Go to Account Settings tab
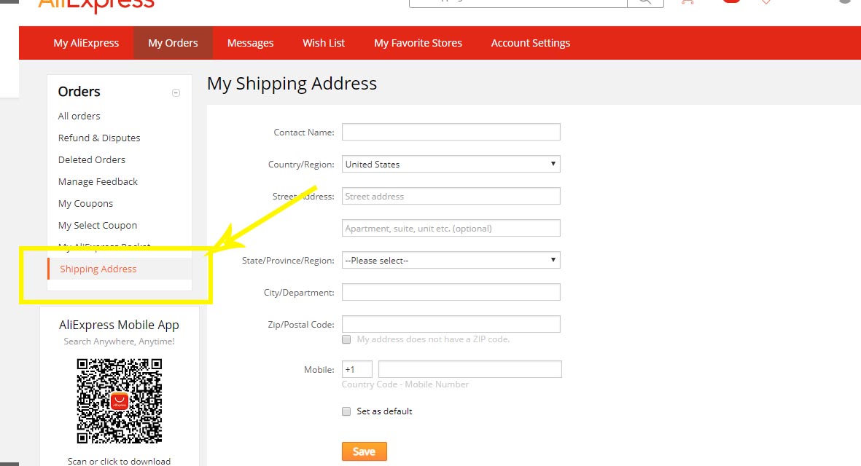The image size is (861, 466). pyautogui.click(x=530, y=43)
